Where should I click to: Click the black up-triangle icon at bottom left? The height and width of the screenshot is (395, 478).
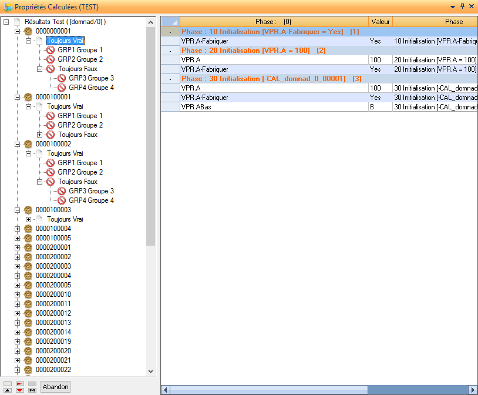pyautogui.click(x=7, y=390)
